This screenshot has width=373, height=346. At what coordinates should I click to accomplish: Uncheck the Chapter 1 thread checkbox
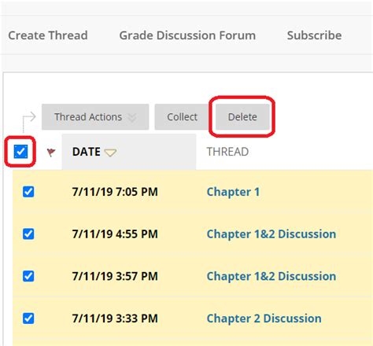click(28, 192)
